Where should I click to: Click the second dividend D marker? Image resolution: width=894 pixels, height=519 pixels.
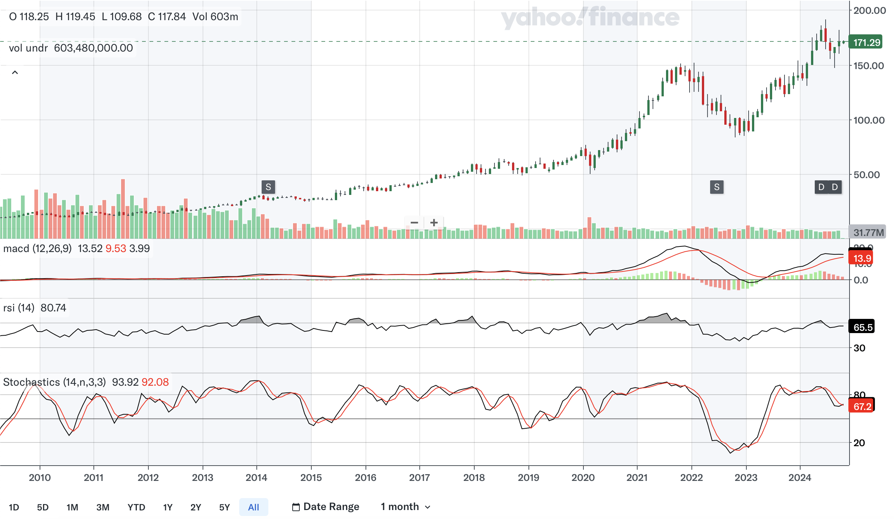tap(835, 187)
